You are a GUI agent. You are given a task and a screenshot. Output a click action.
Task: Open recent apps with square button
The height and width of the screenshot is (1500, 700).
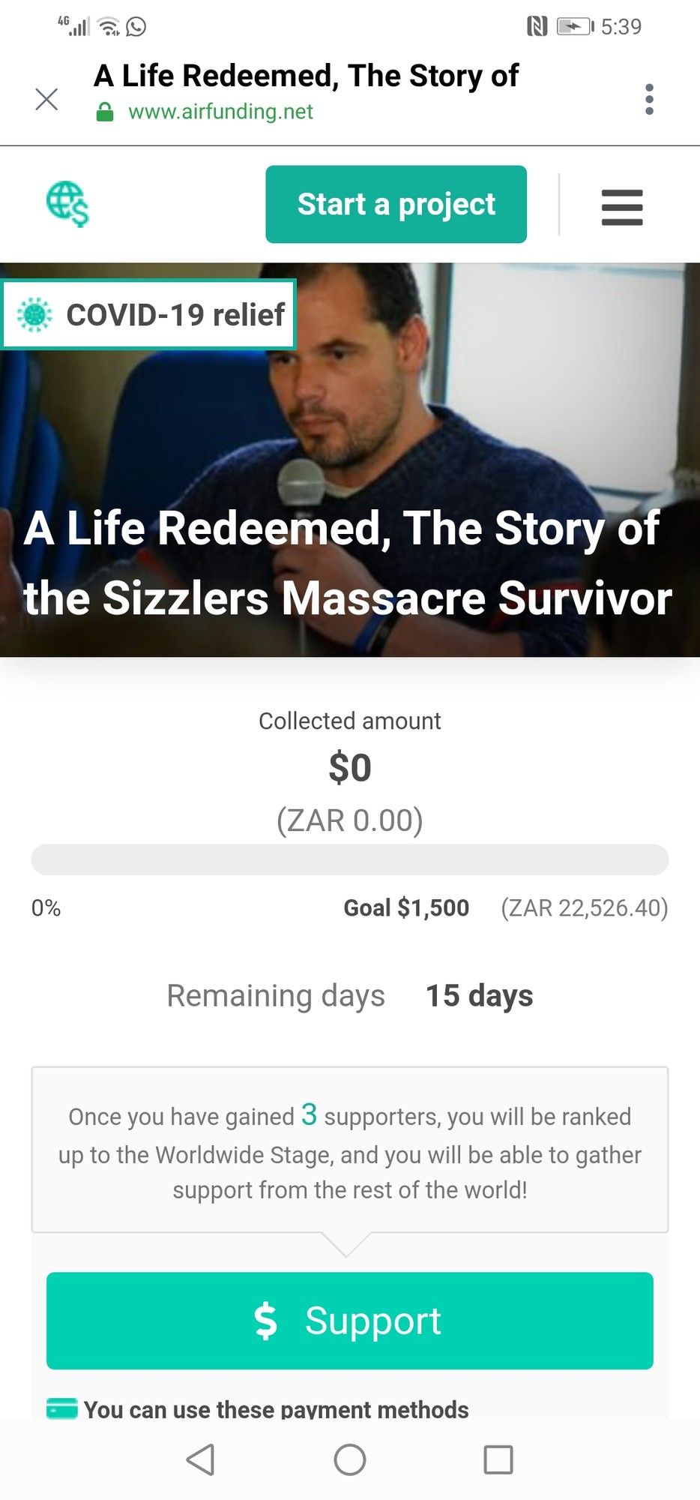498,1459
